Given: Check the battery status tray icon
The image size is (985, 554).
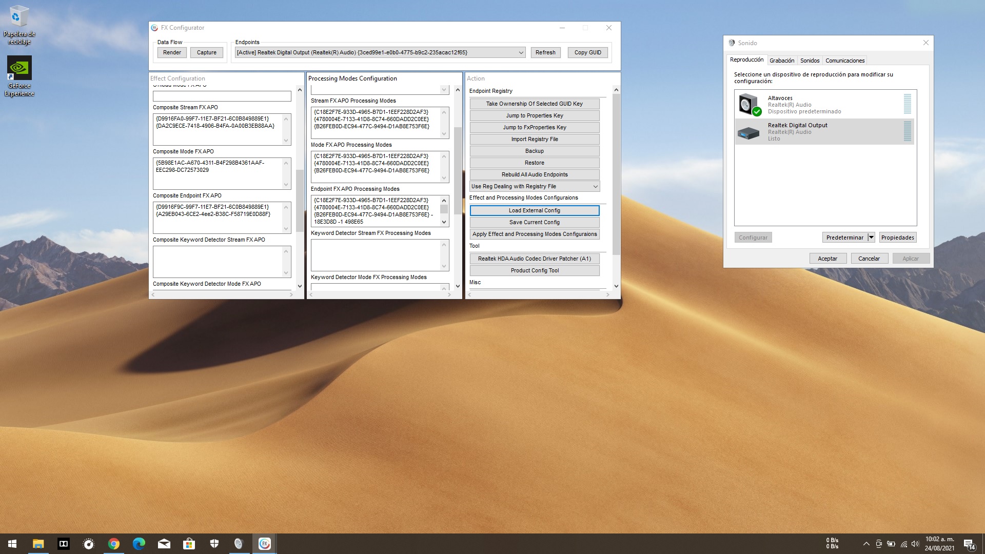Looking at the screenshot, I should [x=891, y=544].
